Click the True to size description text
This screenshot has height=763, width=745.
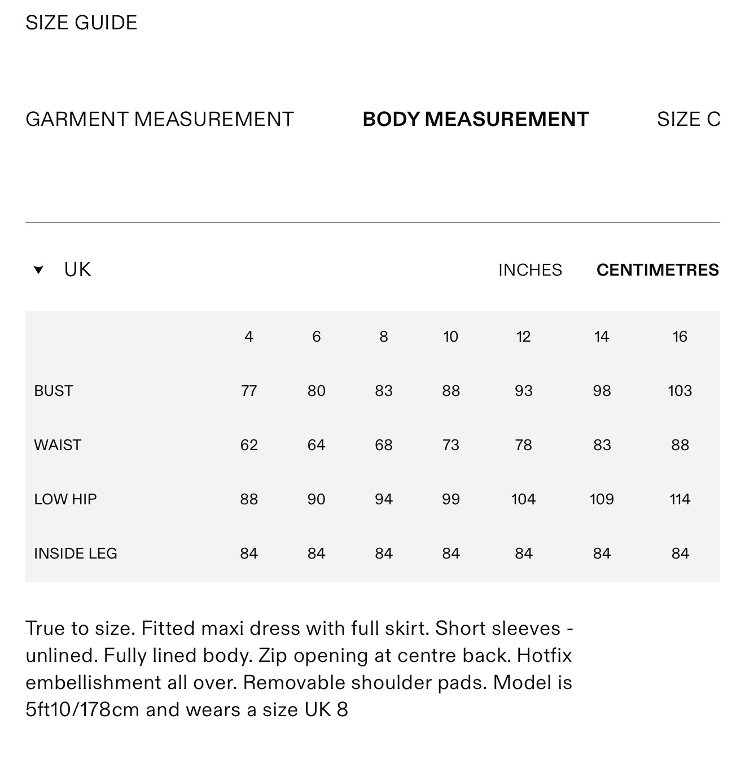299,669
